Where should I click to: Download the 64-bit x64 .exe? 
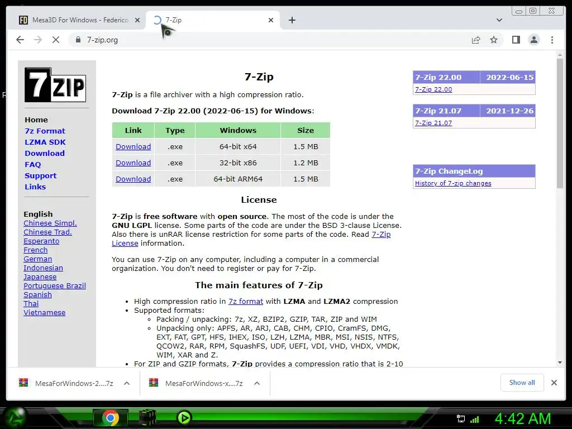133,147
